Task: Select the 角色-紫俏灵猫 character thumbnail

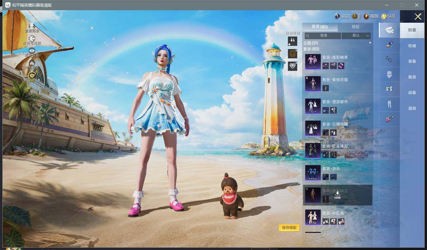Action: click(313, 84)
